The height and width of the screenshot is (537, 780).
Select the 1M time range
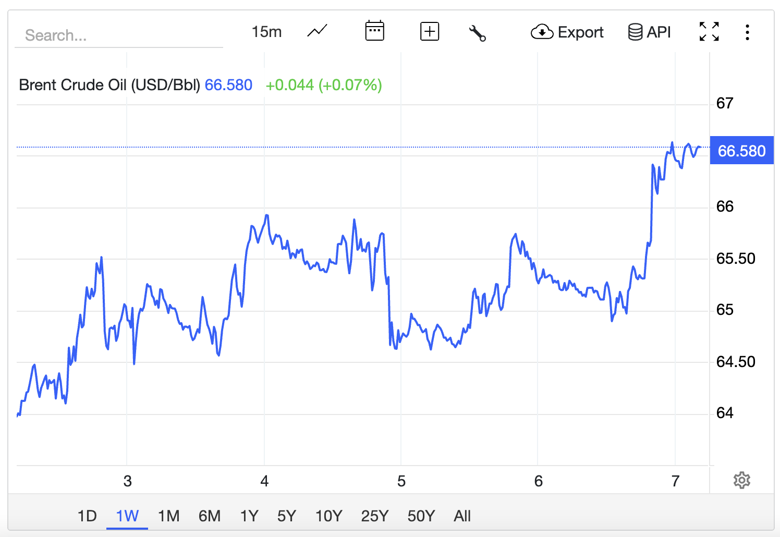[168, 516]
